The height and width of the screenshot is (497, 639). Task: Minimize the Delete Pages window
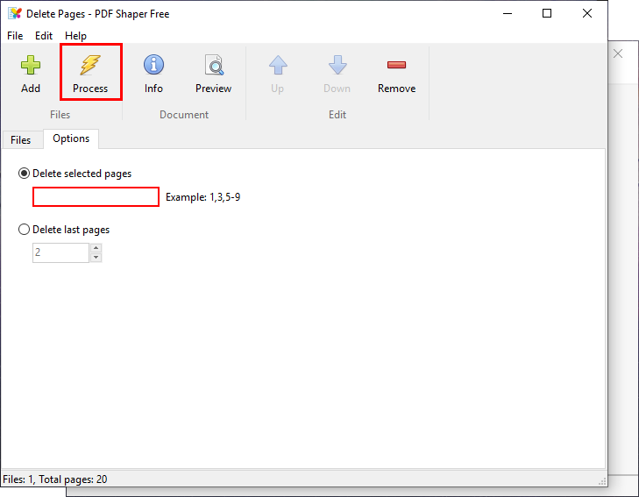pyautogui.click(x=508, y=13)
